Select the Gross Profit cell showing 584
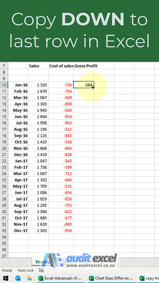The height and width of the screenshot is (283, 159). [x=84, y=85]
